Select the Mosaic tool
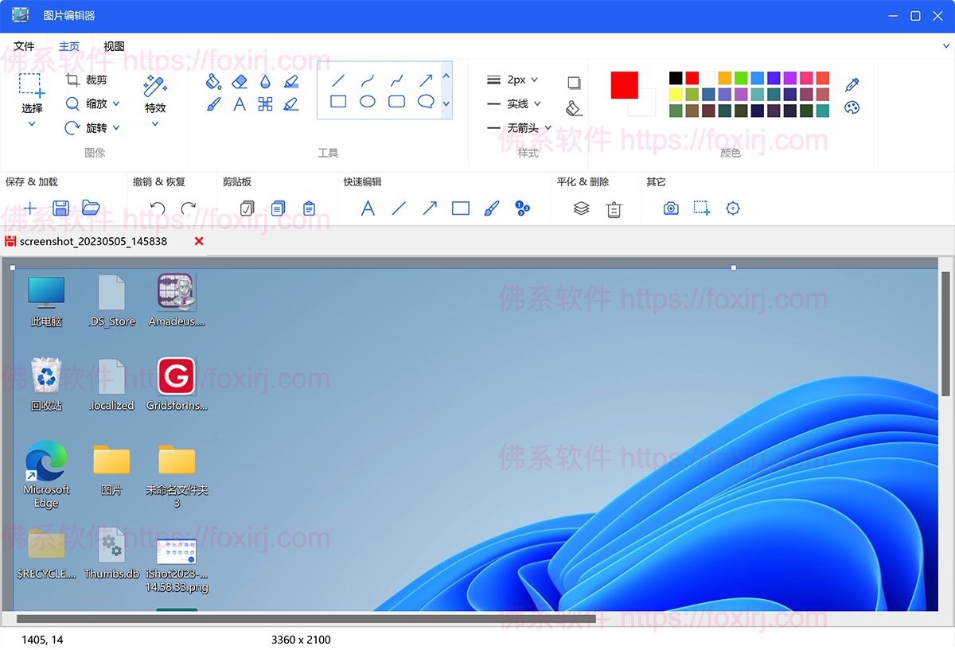Image resolution: width=955 pixels, height=650 pixels. tap(266, 103)
